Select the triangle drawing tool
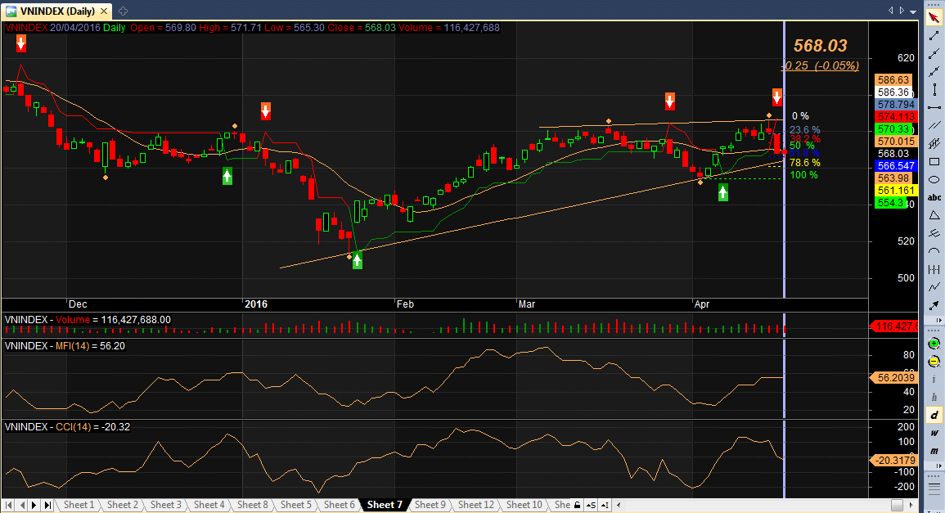 (934, 215)
